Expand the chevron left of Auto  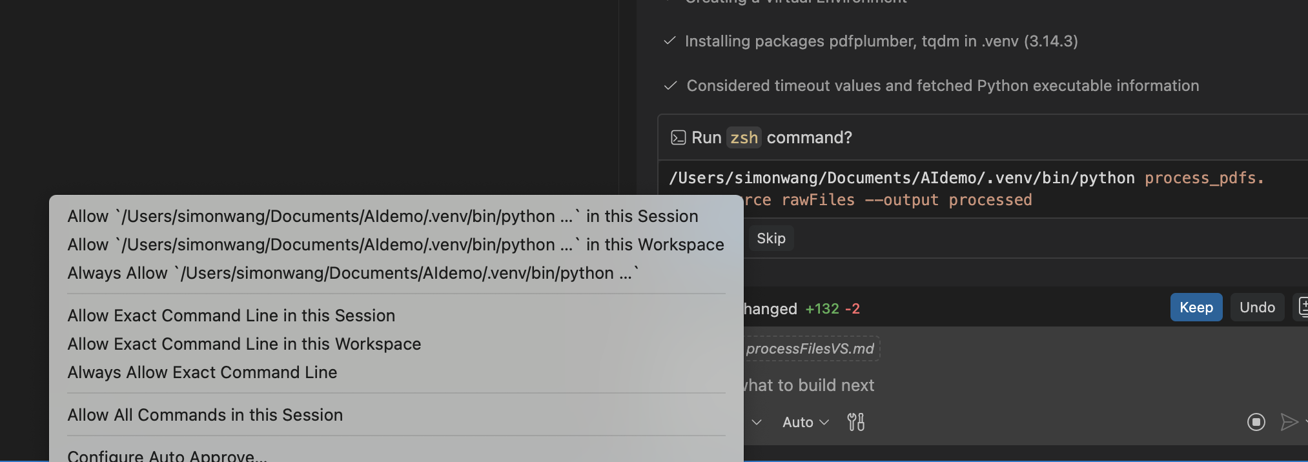click(757, 422)
